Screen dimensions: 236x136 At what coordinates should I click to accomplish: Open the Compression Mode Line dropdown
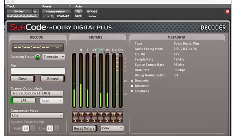tap(37, 115)
